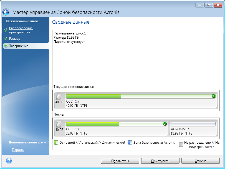
Task: Cancel the wizard with Отмена
Action: coord(201,161)
